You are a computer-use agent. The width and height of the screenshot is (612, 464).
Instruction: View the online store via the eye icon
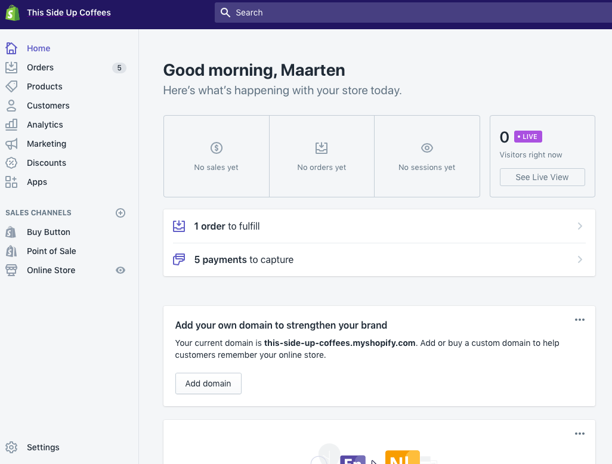tap(120, 270)
